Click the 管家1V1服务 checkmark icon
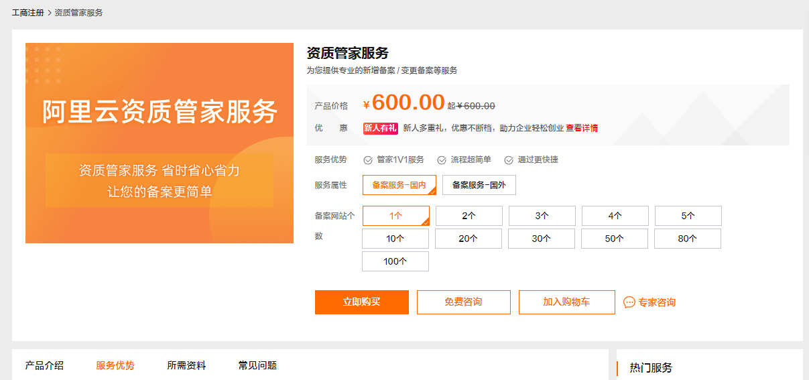Viewport: 809px width, 380px height. pos(368,160)
